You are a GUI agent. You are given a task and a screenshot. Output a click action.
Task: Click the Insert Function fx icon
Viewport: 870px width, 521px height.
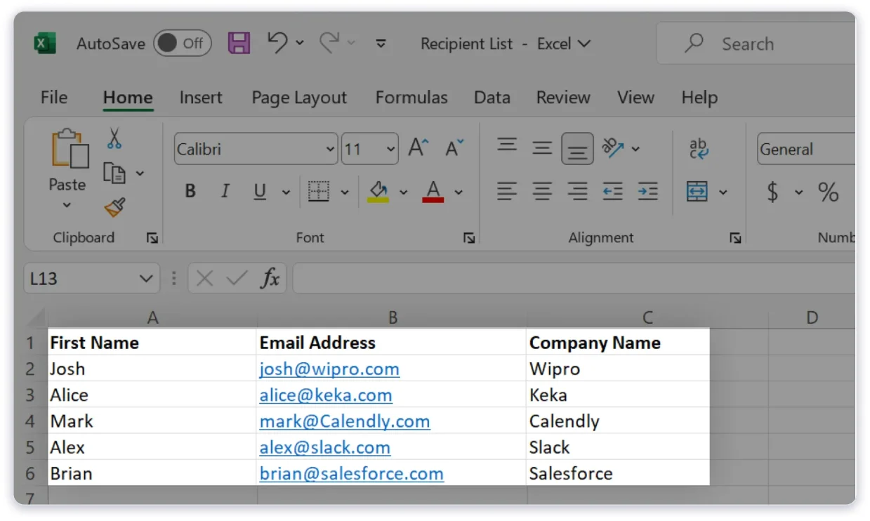click(x=270, y=279)
